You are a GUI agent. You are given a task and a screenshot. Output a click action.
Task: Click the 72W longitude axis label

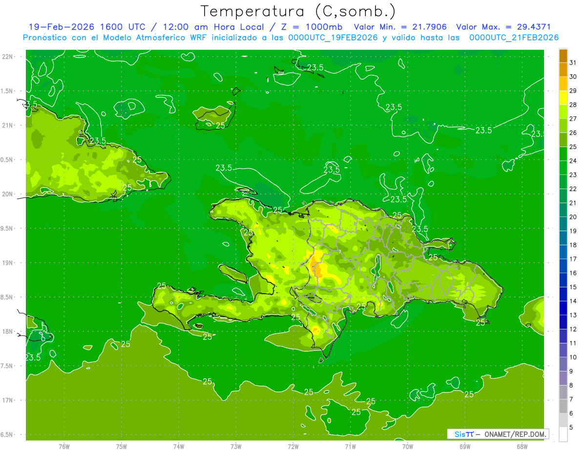tap(293, 446)
